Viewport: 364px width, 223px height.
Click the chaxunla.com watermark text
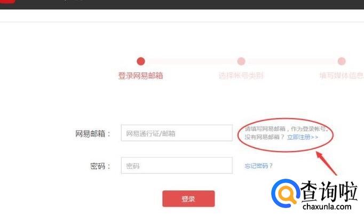point(327,206)
